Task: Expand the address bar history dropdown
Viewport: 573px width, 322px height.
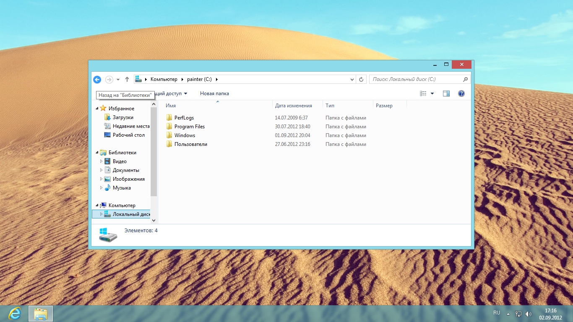Action: coord(352,79)
